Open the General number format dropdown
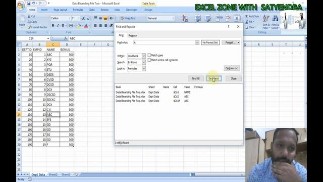The image size is (323, 182). 173,18
